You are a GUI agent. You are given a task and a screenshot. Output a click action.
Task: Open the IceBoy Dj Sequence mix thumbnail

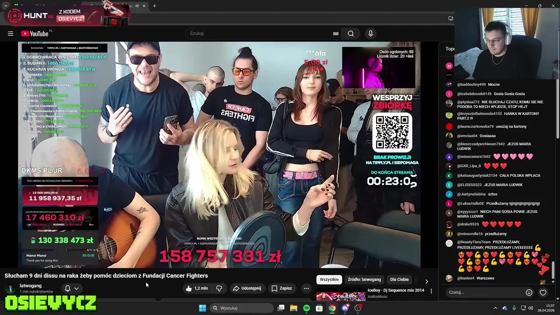[341, 296]
